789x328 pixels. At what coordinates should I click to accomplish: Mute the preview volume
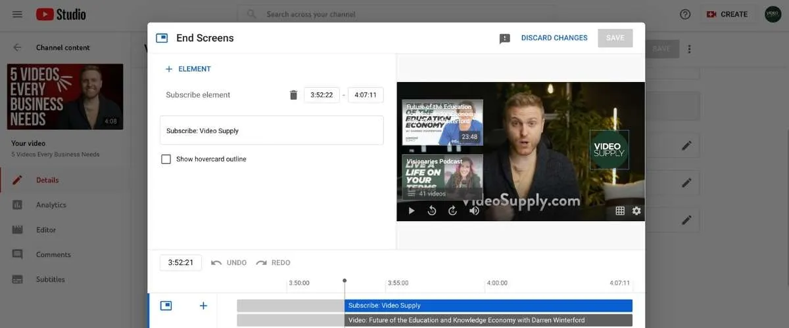(474, 211)
